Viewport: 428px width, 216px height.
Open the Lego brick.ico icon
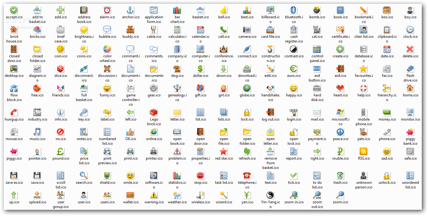(x=154, y=112)
